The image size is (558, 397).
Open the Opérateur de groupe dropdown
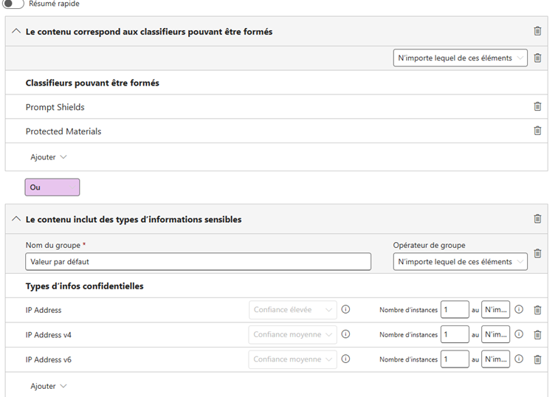(460, 261)
